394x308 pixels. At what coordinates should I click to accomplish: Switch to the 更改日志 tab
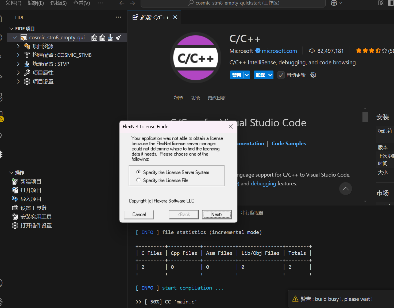point(217,98)
